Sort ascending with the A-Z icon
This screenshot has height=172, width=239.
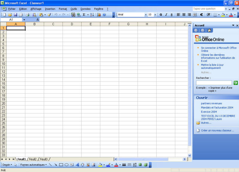[x=92, y=15]
